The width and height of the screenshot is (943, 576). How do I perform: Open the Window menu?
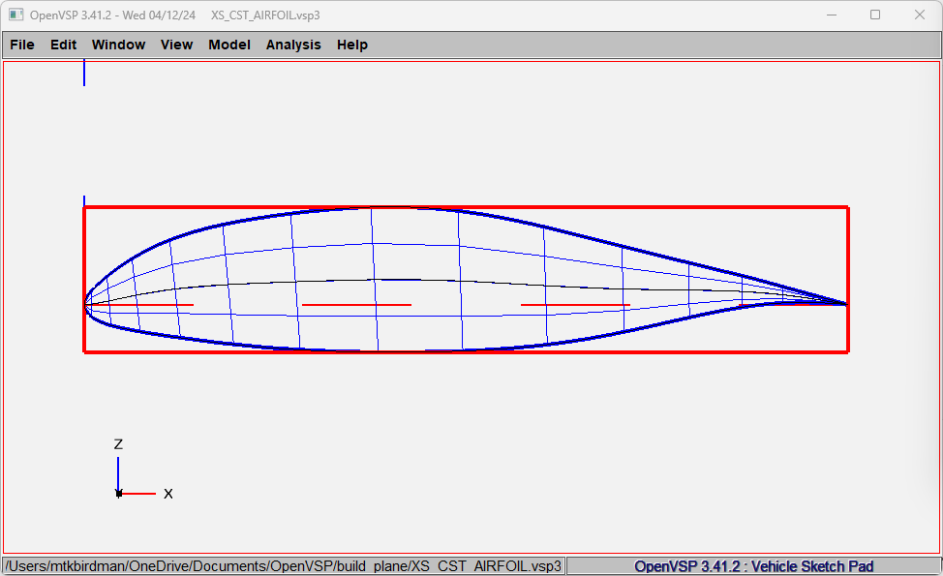click(118, 45)
